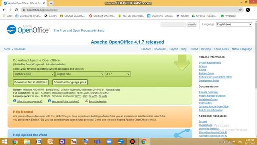The image size is (257, 145).
Task: Open the Apps bookmarks shortcut
Action: tap(8, 16)
